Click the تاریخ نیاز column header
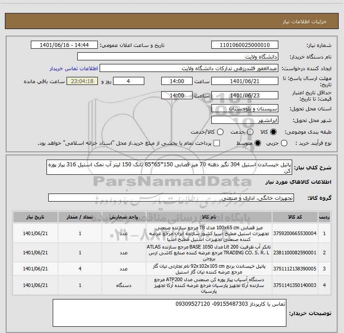Viewport: 344px width, 333px height. tap(35, 217)
